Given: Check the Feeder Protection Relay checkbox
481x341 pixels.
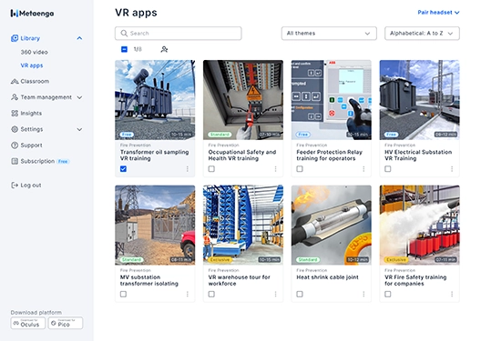Looking at the screenshot, I should pos(300,168).
